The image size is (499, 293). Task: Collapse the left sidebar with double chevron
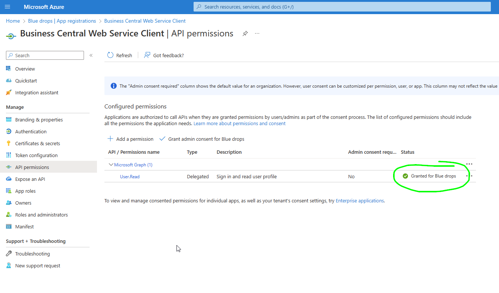tap(91, 55)
